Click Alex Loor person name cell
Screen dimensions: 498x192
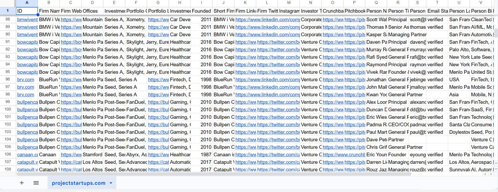pyautogui.click(x=376, y=102)
